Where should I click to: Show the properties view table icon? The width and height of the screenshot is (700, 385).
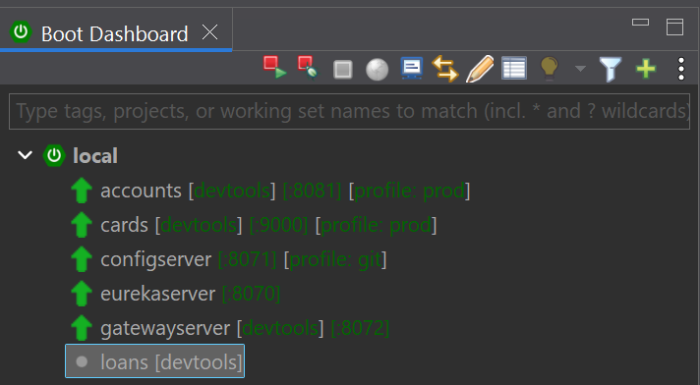pos(514,68)
